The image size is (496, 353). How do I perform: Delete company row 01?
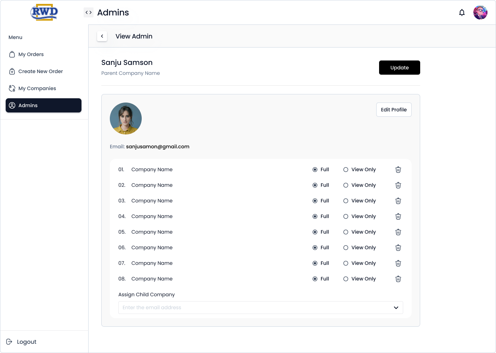pyautogui.click(x=398, y=170)
